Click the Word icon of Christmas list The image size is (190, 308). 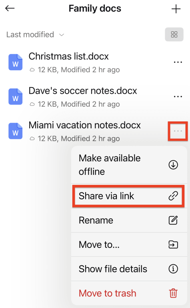(x=16, y=62)
